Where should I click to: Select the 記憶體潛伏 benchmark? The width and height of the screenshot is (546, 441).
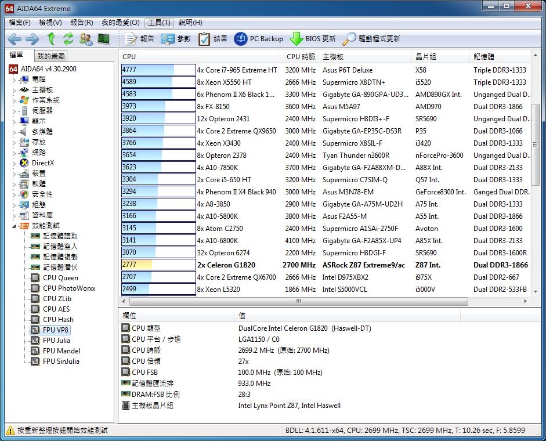tap(60, 268)
